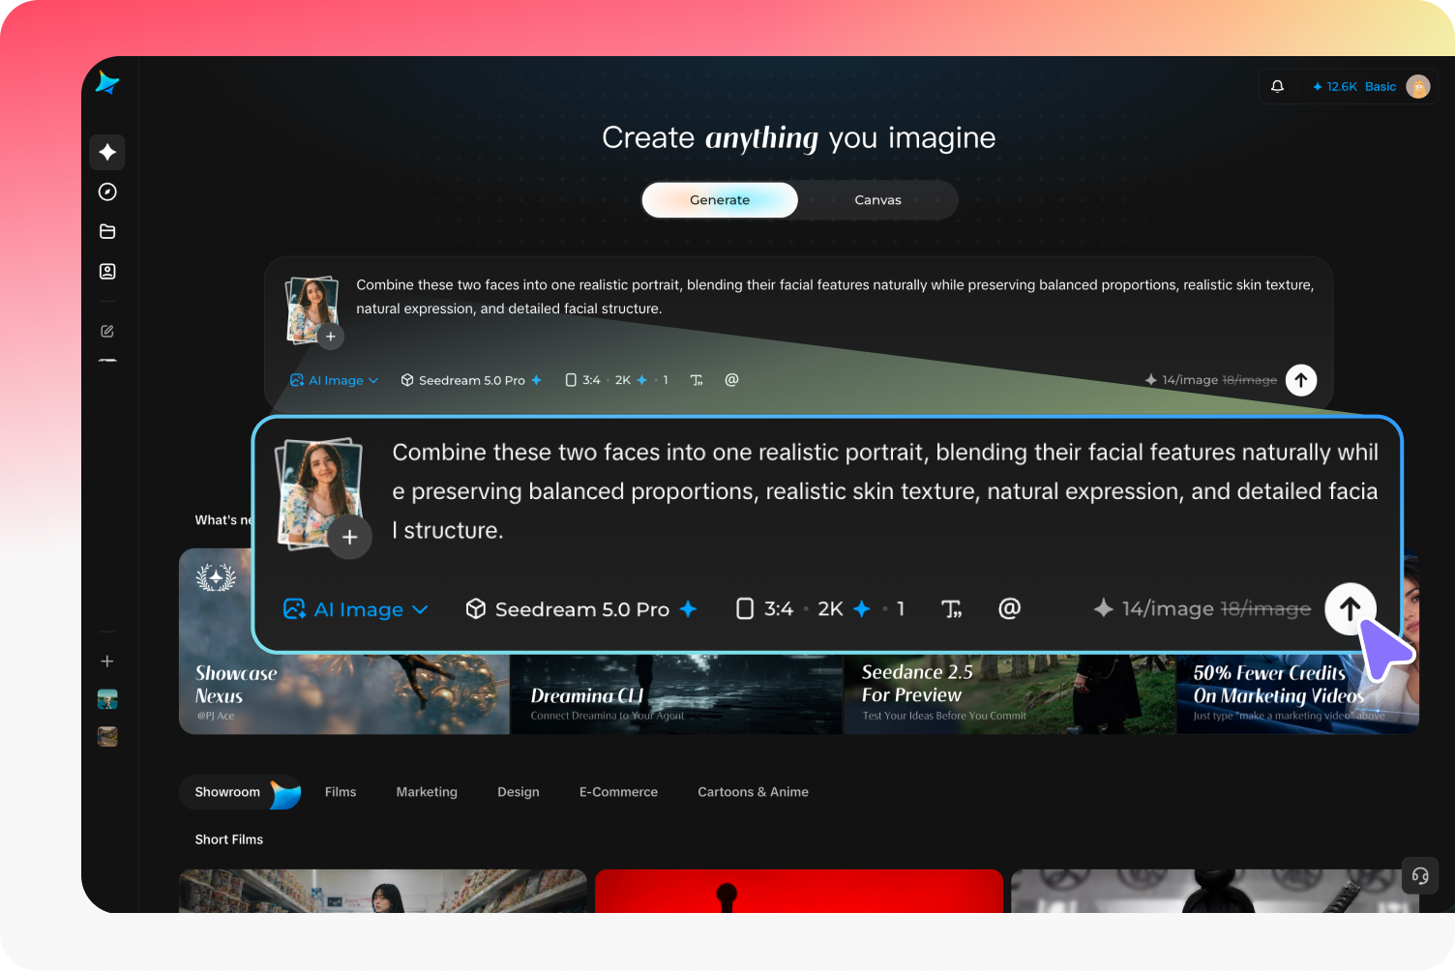Click the prompt text in the unmagnified prompt box
The height and width of the screenshot is (971, 1455).
pos(835,297)
